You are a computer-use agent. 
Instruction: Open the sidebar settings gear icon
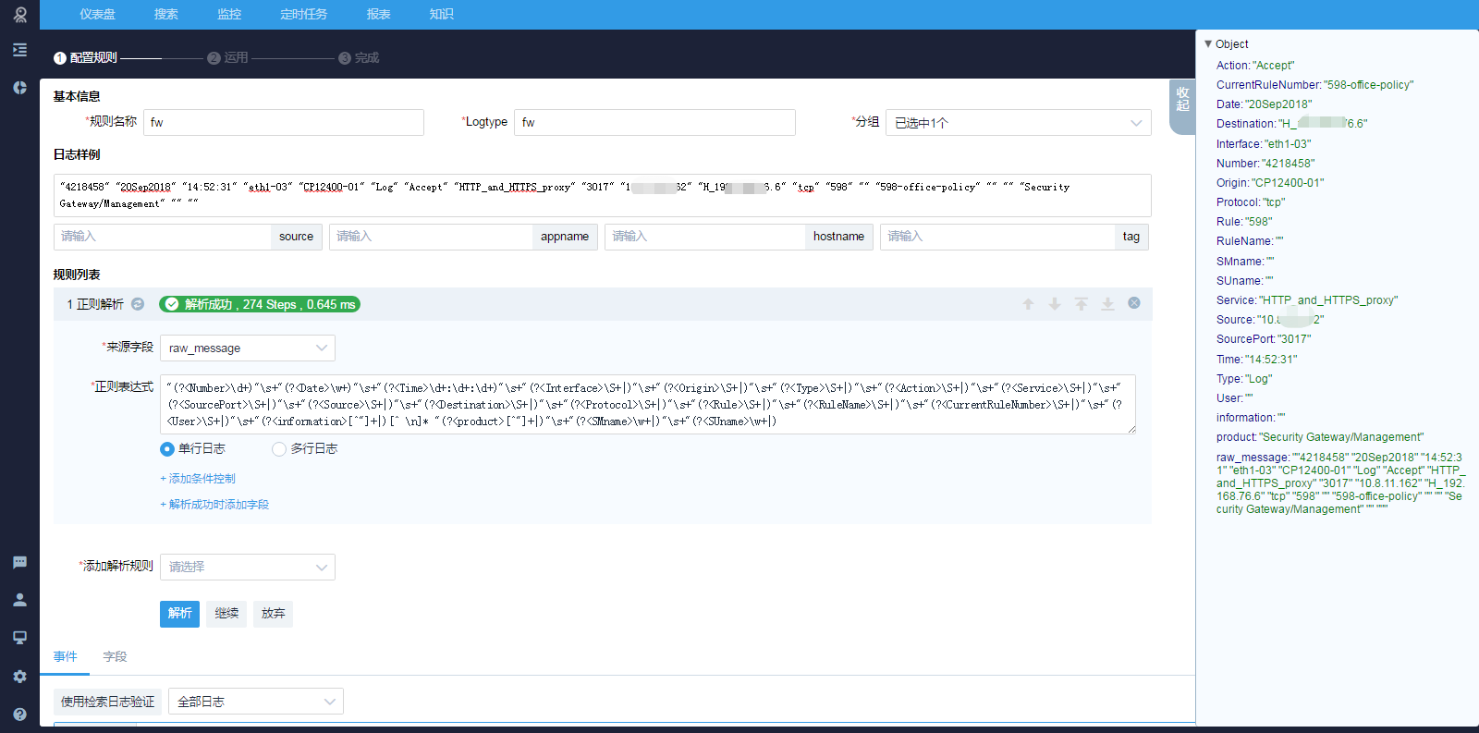(x=19, y=677)
